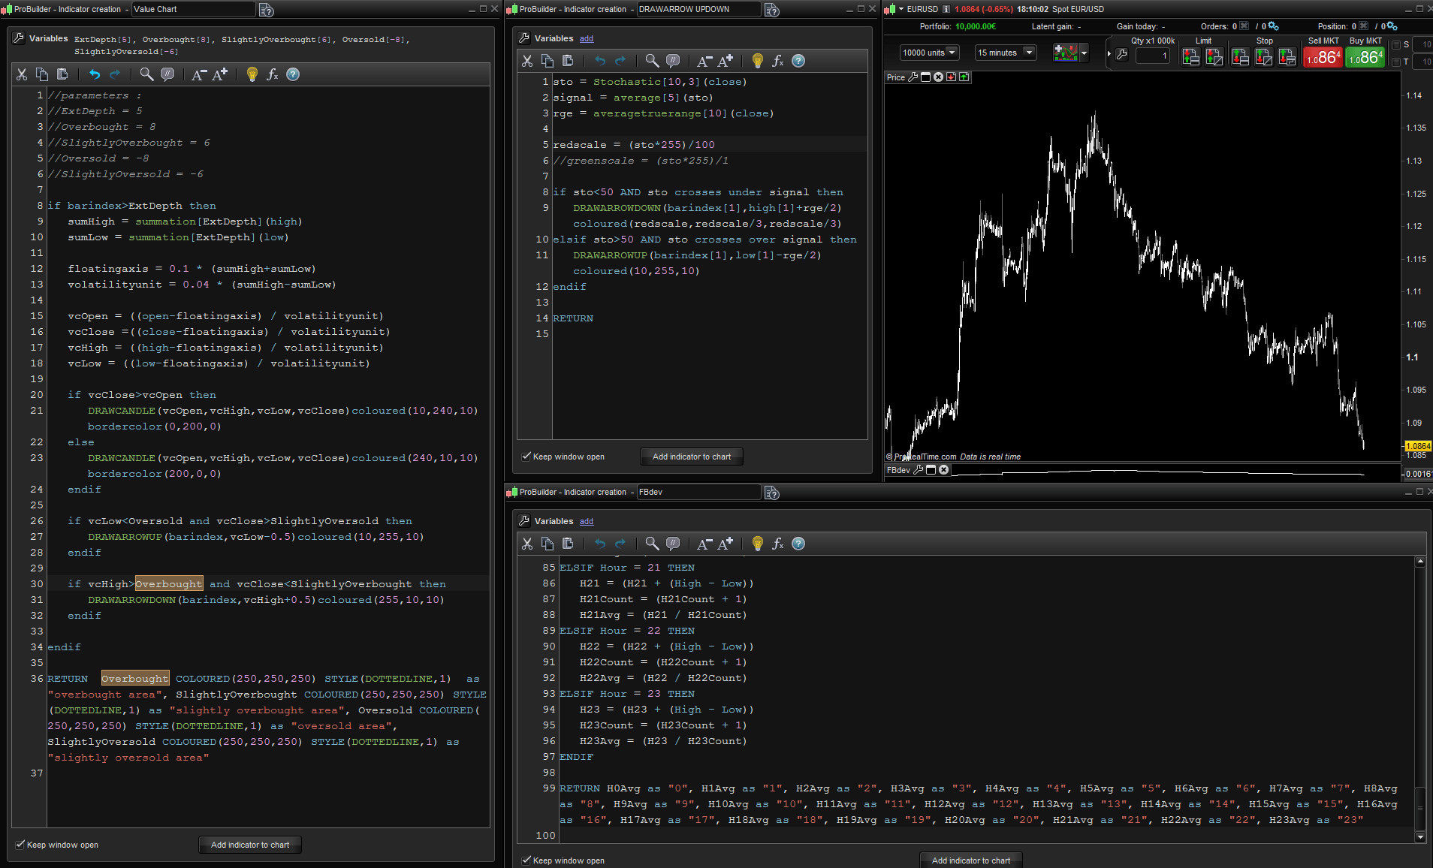The width and height of the screenshot is (1433, 868).
Task: Open search in the DRAWARROW UPDOWN editor
Action: pos(652,61)
